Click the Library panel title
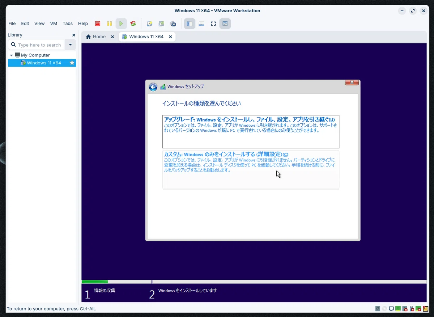This screenshot has width=434, height=317. [x=15, y=35]
